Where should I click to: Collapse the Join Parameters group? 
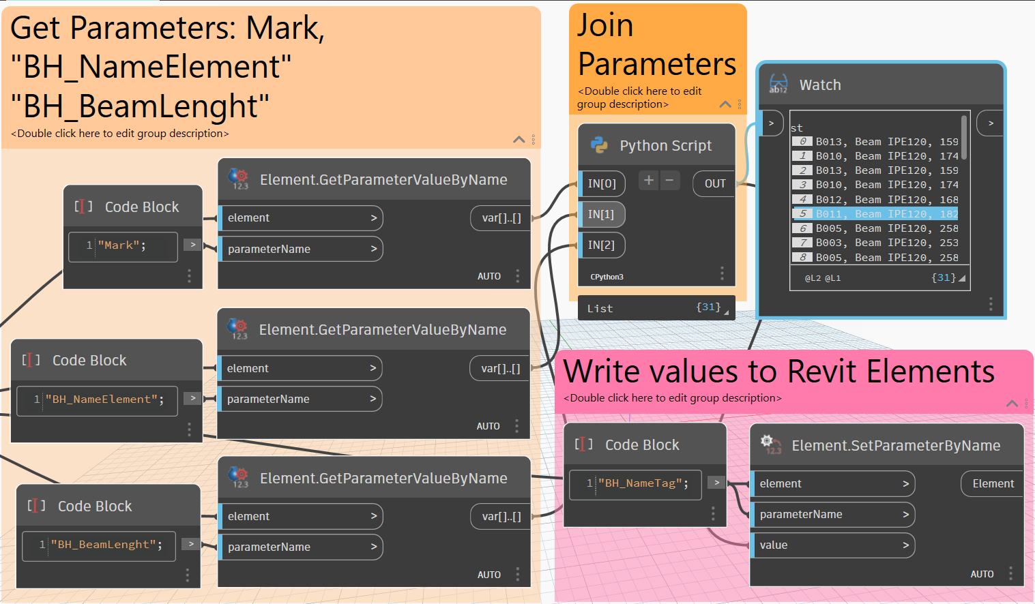(725, 104)
